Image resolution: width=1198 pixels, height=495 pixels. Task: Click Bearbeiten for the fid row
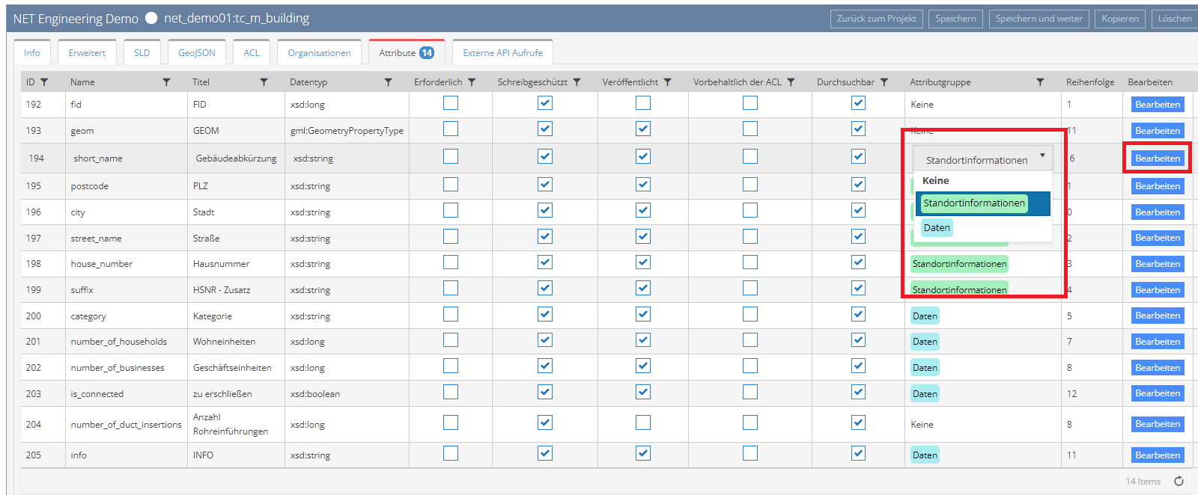pos(1158,105)
